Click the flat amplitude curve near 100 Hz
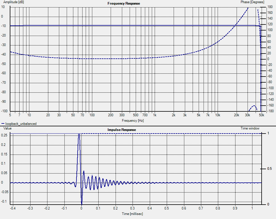The width and height of the screenshot is (276, 219). (92, 26)
